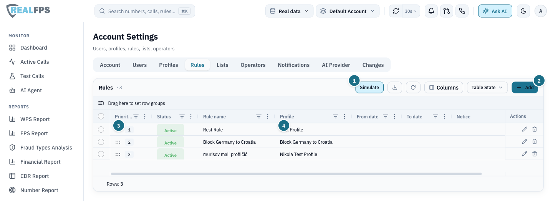Switch to the Users tab
553x201 pixels.
click(140, 65)
